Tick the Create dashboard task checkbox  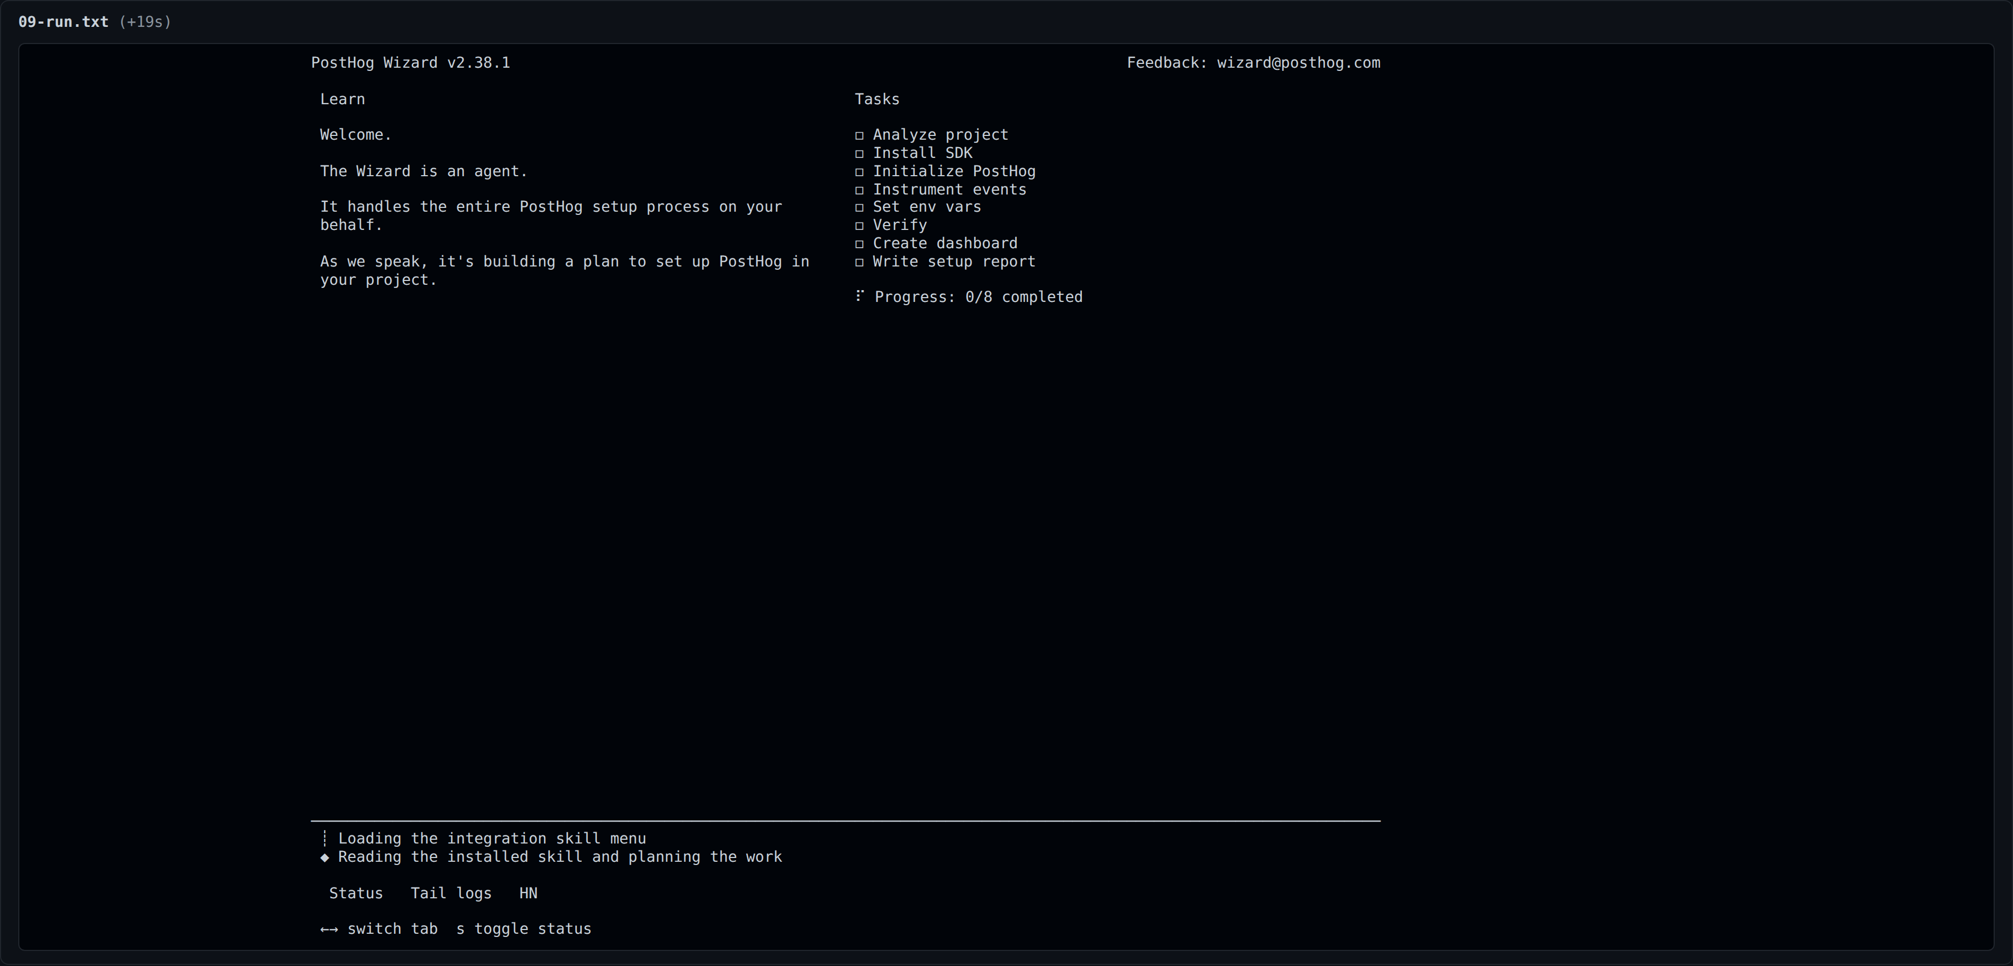(859, 243)
